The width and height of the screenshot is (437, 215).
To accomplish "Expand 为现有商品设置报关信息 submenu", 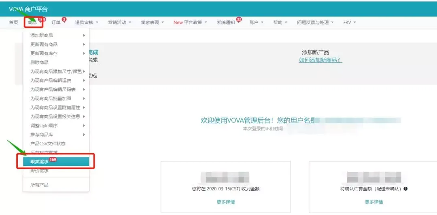I will tap(56, 116).
